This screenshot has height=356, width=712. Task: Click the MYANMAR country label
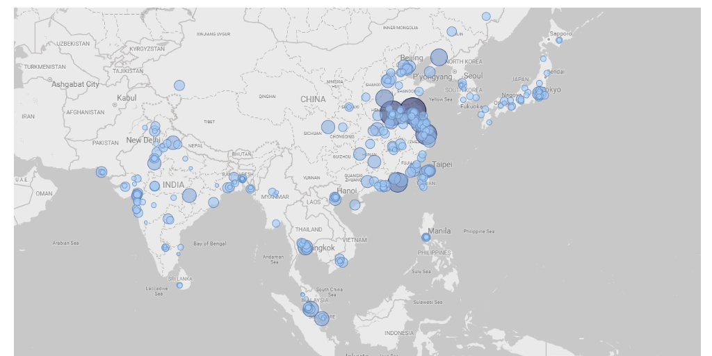(275, 197)
